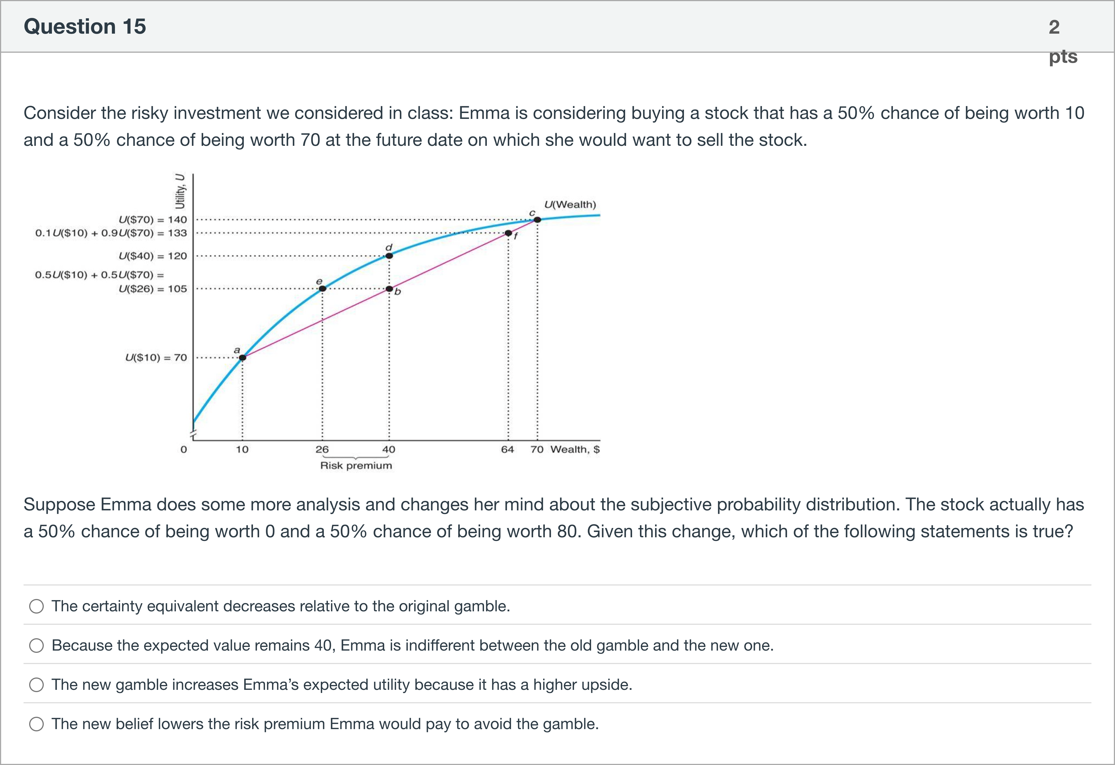Image resolution: width=1115 pixels, height=765 pixels.
Task: Click point a on the utility curve
Action: pyautogui.click(x=243, y=357)
